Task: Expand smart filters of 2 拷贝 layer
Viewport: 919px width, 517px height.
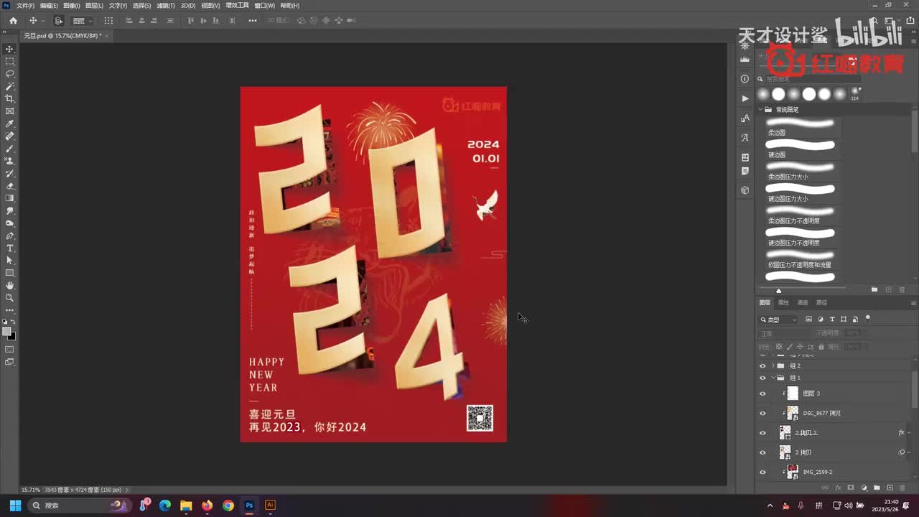Action: click(x=909, y=452)
